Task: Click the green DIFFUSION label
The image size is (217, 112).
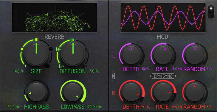Action: [x=73, y=71]
